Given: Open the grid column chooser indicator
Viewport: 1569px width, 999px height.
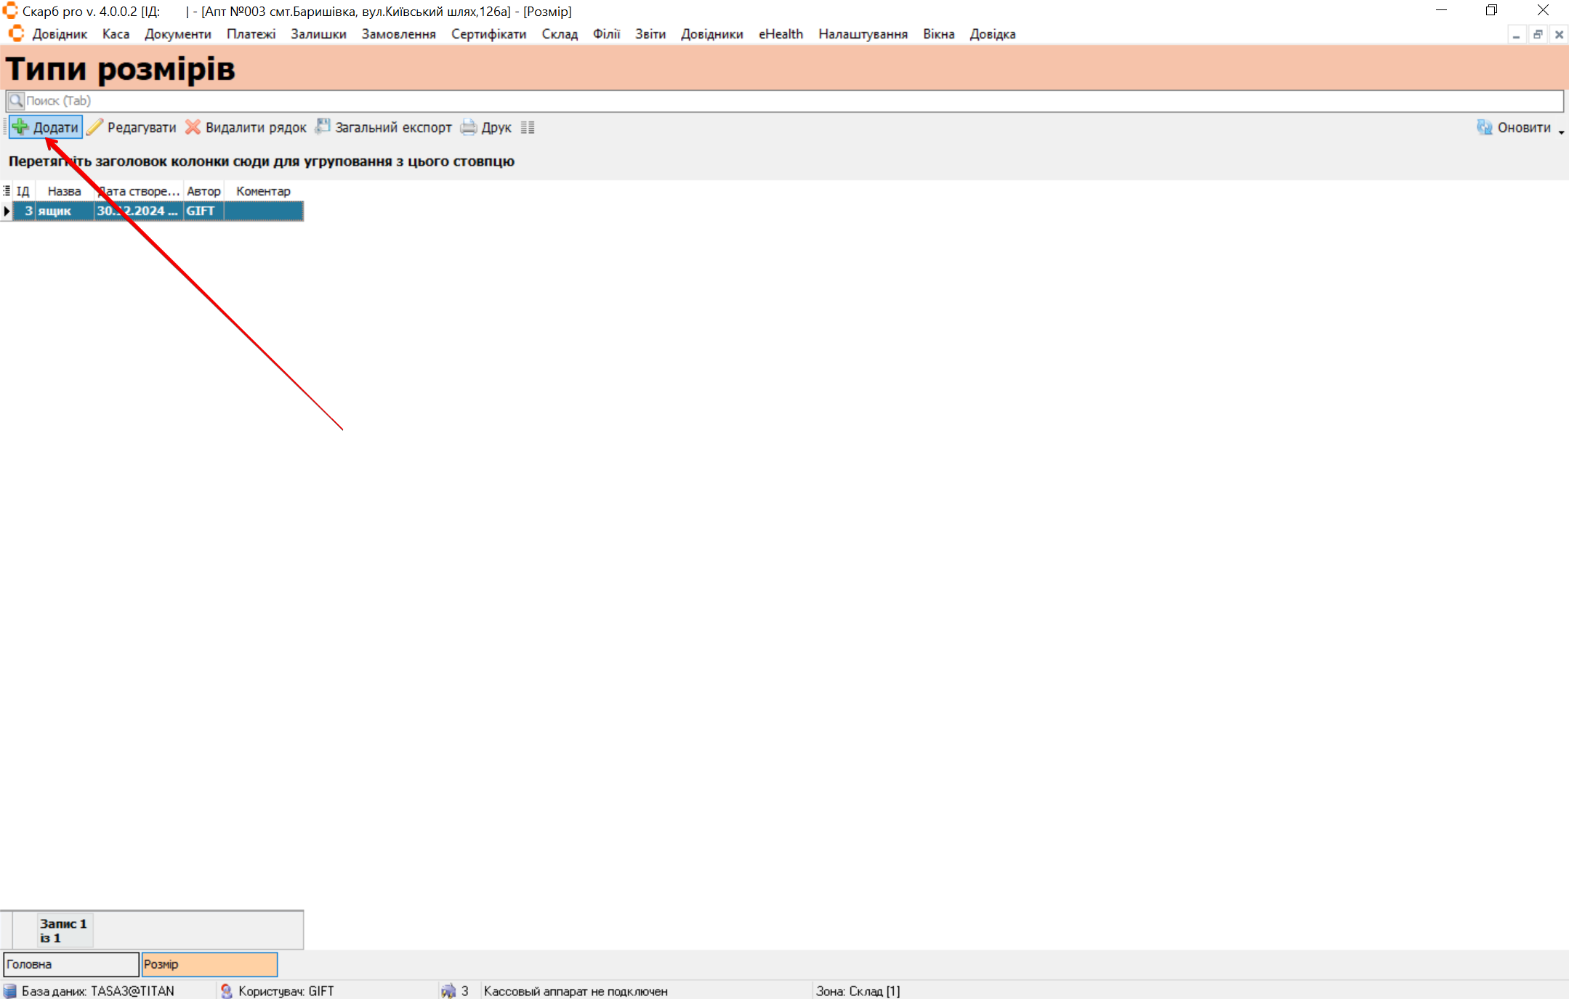Looking at the screenshot, I should pyautogui.click(x=7, y=191).
